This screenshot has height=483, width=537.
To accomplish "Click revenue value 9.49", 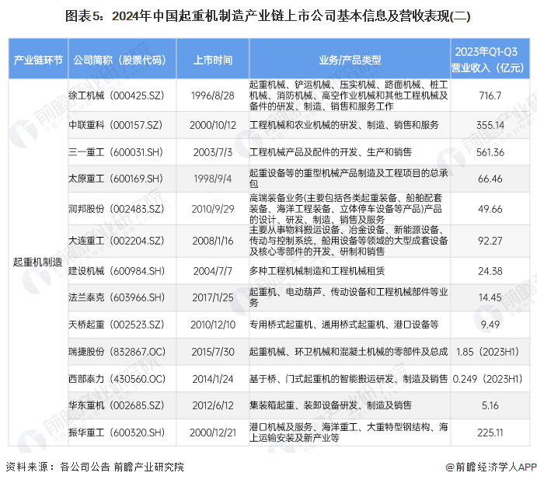I will pyautogui.click(x=490, y=325).
